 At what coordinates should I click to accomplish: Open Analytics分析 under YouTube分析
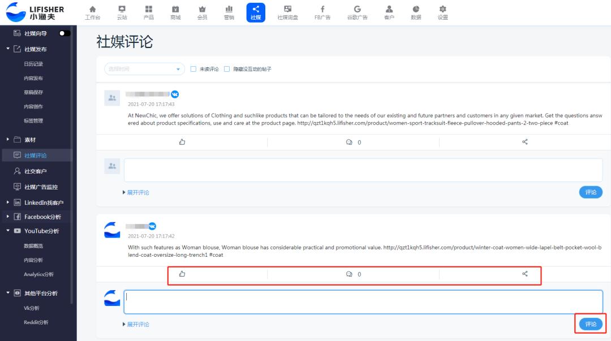click(38, 274)
